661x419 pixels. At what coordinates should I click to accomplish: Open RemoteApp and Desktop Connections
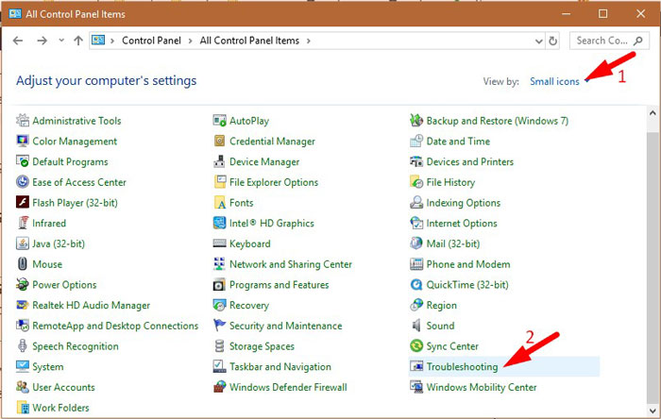click(115, 326)
